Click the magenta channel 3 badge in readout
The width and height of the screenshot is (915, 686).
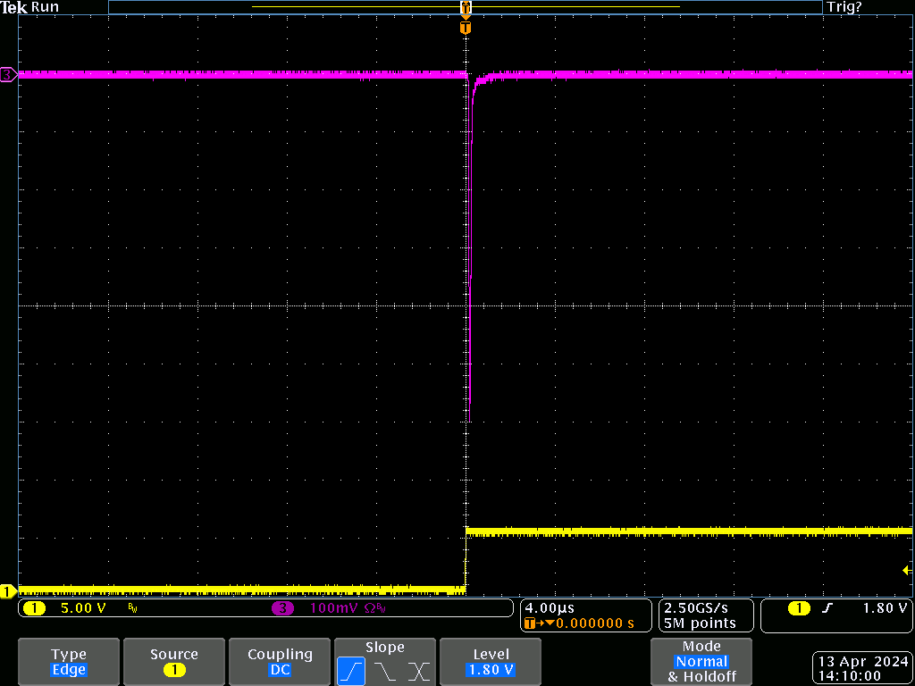click(x=282, y=609)
